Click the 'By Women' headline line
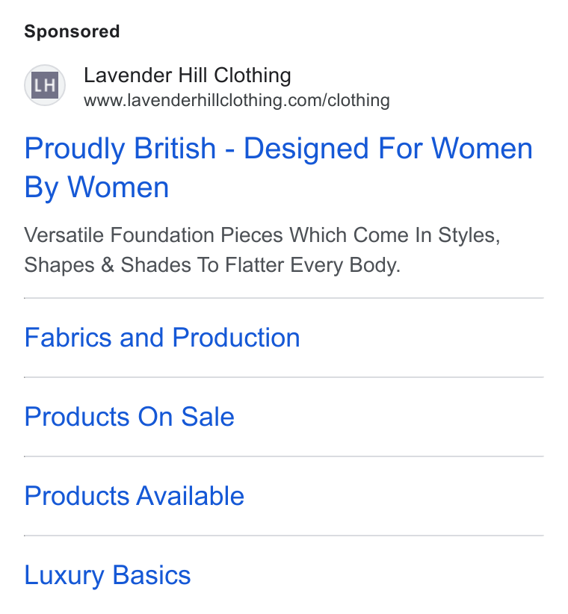This screenshot has width=568, height=614. click(96, 187)
